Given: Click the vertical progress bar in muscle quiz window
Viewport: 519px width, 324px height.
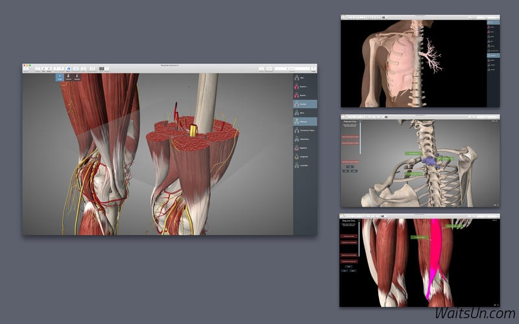Looking at the screenshot, I should tap(359, 239).
